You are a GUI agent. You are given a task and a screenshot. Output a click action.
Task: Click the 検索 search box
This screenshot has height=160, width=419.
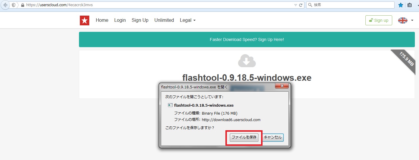click(x=350, y=5)
